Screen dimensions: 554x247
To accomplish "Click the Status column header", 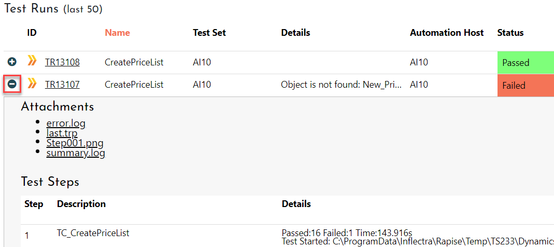I will point(510,33).
